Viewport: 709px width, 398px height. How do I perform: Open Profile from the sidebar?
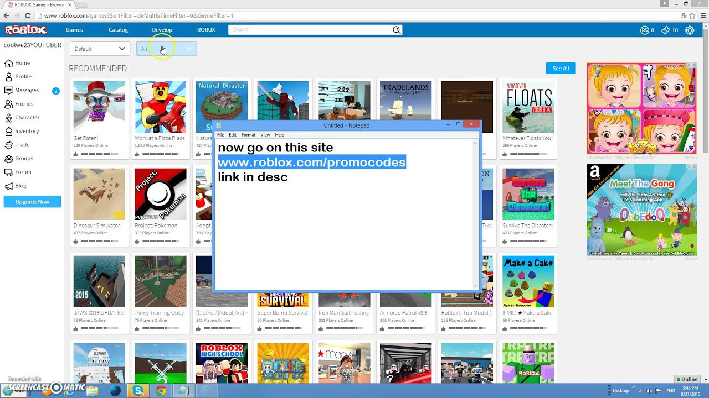point(18,77)
